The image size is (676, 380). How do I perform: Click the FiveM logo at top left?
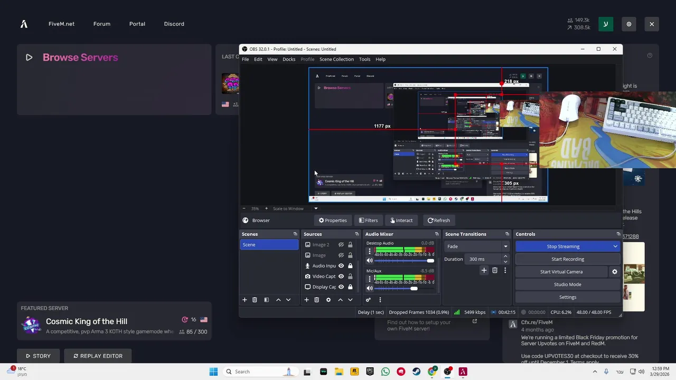coord(24,24)
